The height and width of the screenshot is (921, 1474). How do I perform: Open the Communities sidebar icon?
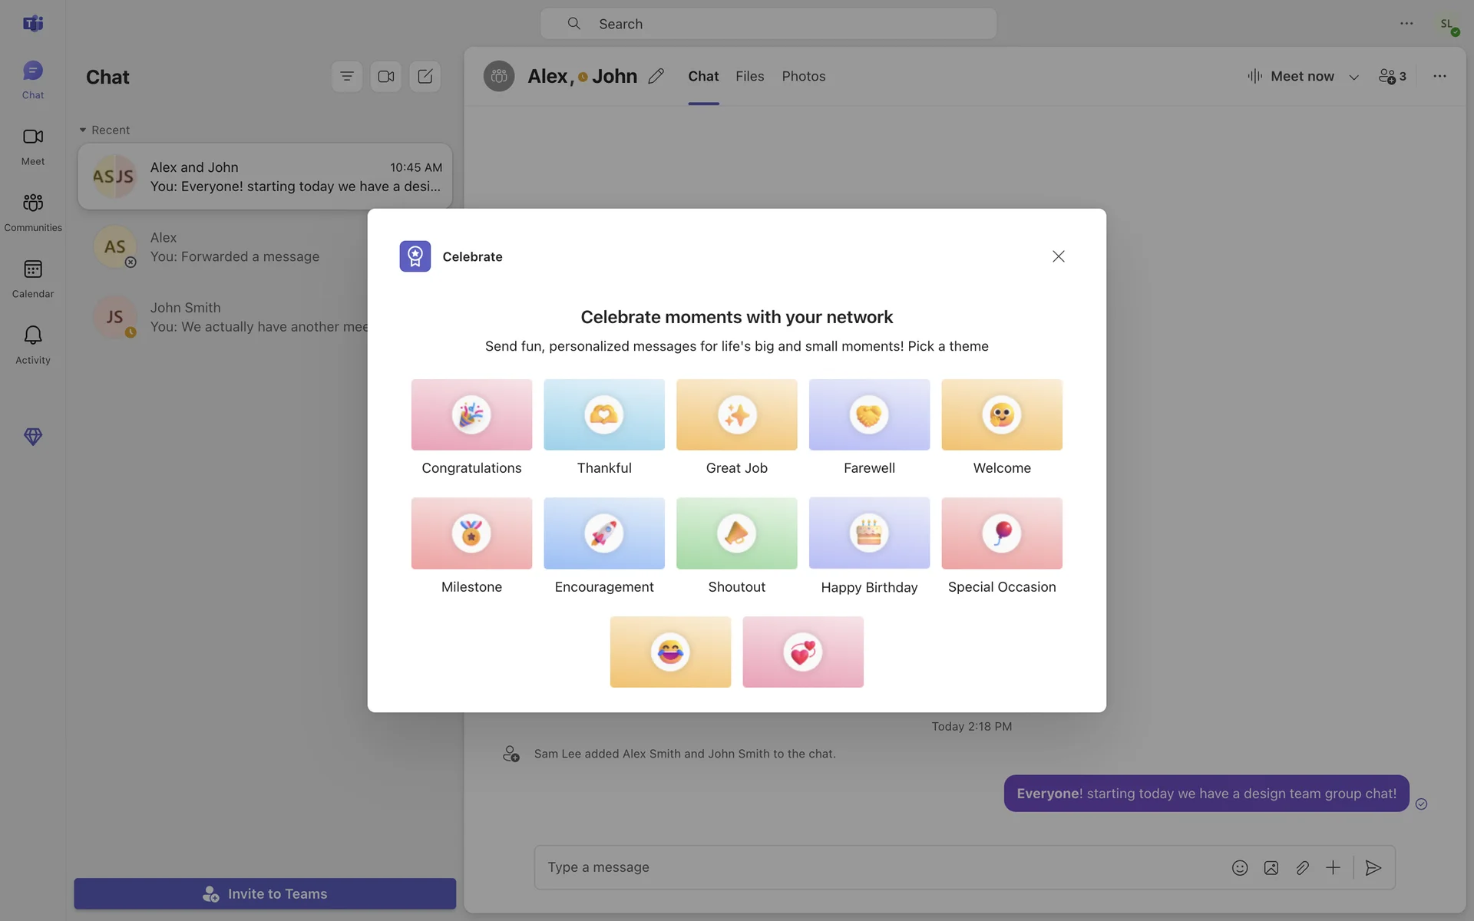32,211
